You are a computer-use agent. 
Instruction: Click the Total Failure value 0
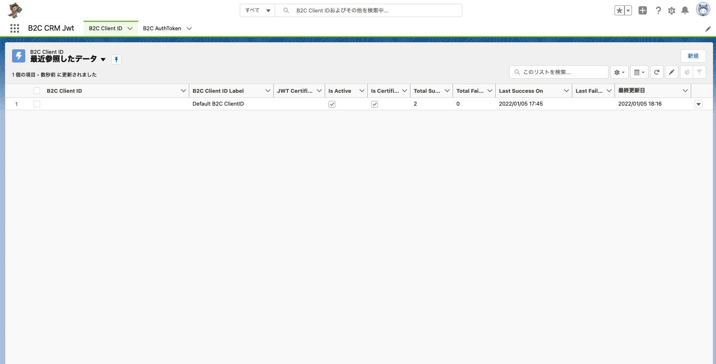pos(458,104)
